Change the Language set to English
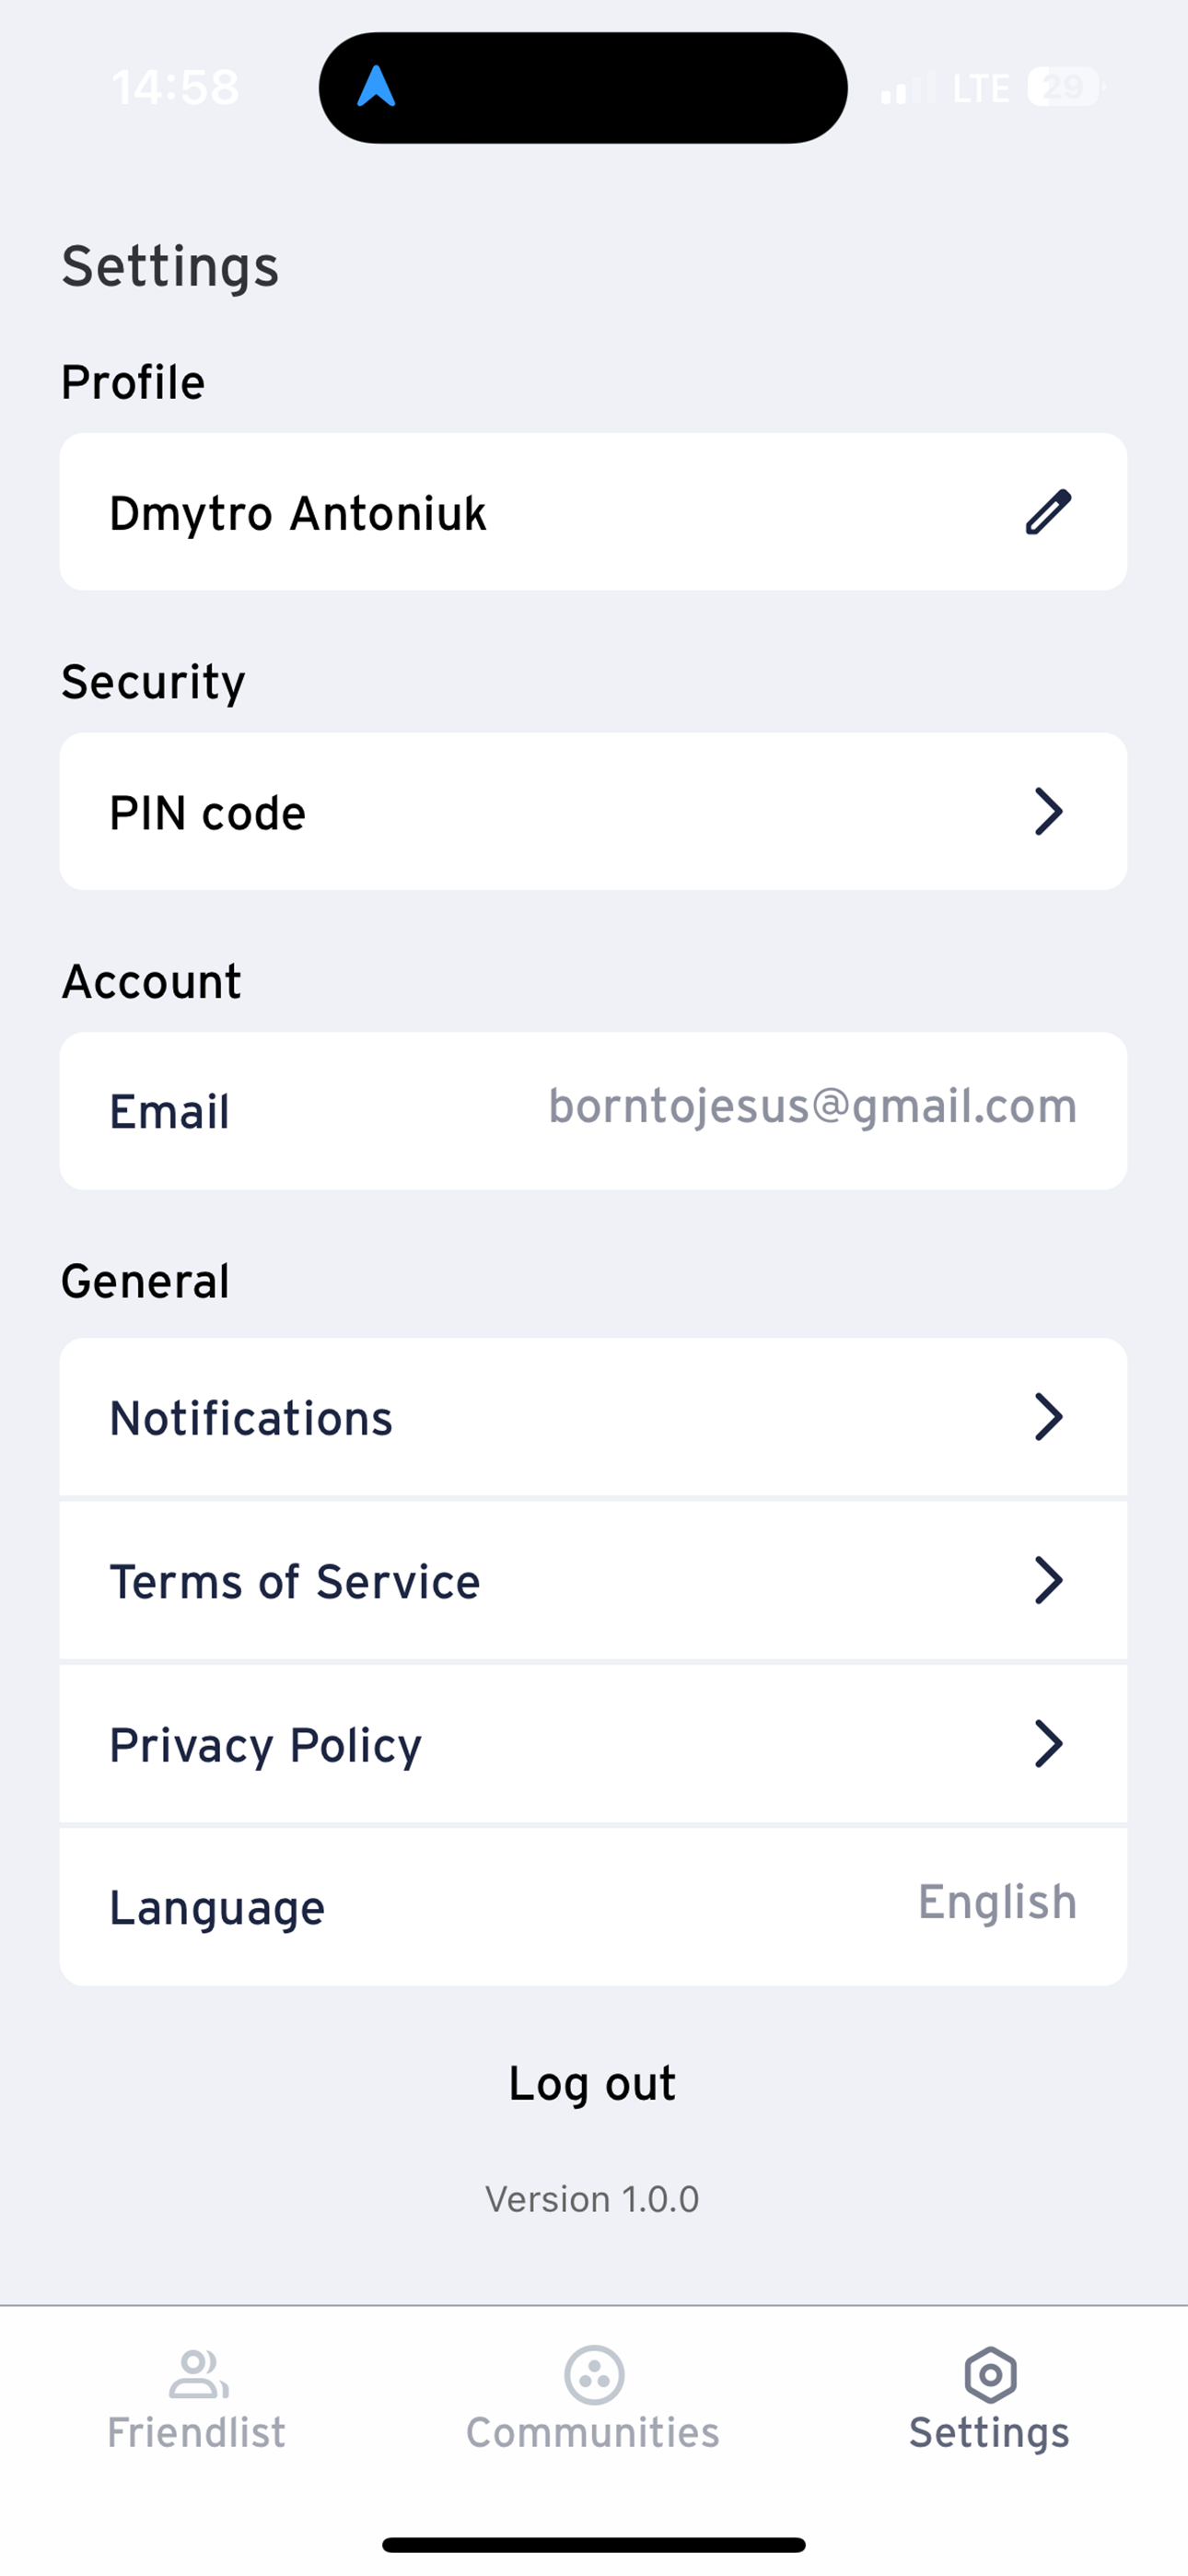 click(x=593, y=1907)
